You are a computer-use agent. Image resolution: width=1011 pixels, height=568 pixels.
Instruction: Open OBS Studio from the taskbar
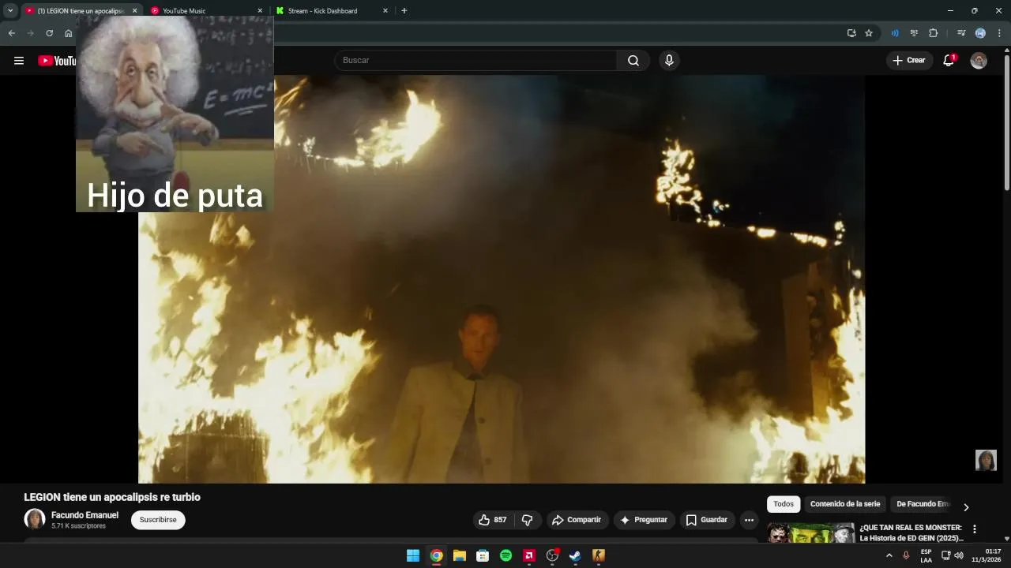point(552,555)
